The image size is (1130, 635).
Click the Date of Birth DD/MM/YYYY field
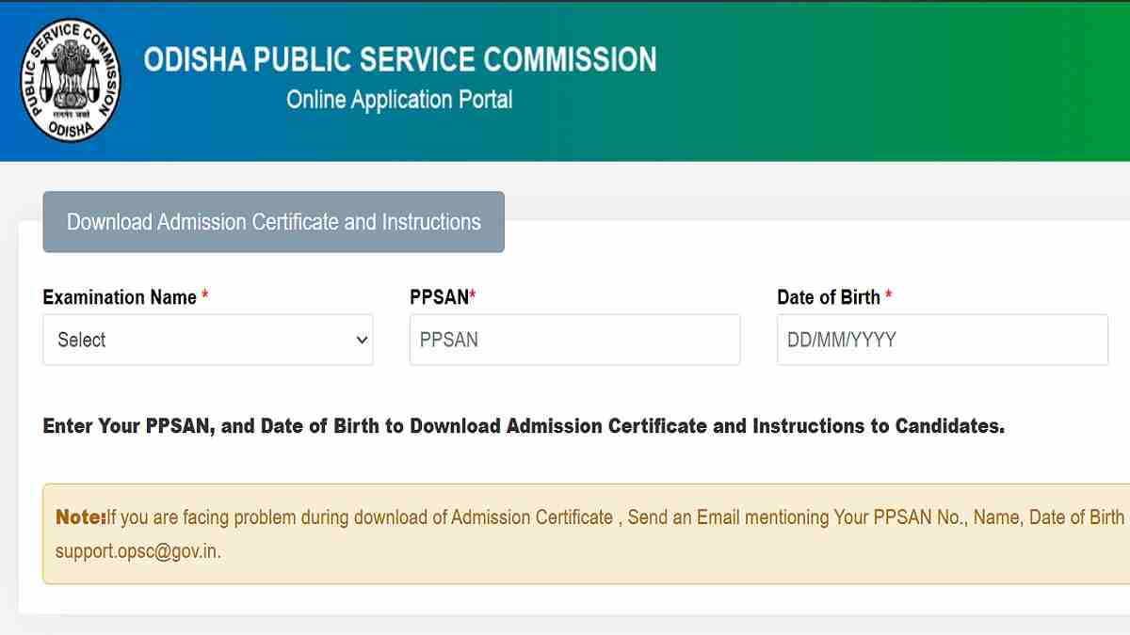[942, 340]
